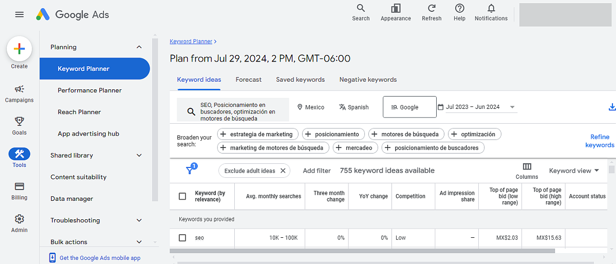This screenshot has height=264, width=616.
Task: Tick the checkbox for seo keyword
Action: (182, 238)
